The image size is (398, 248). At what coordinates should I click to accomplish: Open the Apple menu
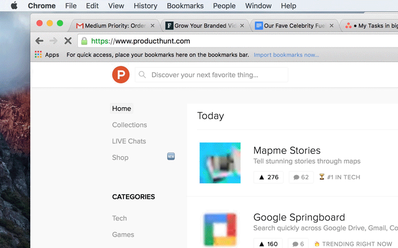(14, 5)
